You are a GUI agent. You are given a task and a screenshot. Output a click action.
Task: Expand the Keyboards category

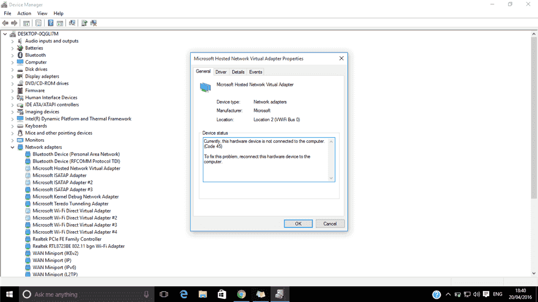13,126
